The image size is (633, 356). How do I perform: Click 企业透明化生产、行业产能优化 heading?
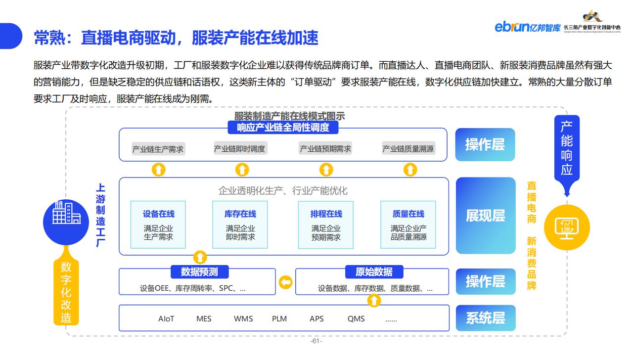point(283,191)
